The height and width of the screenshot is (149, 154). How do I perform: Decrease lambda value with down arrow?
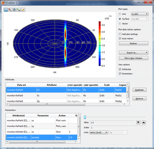[x=138, y=122]
